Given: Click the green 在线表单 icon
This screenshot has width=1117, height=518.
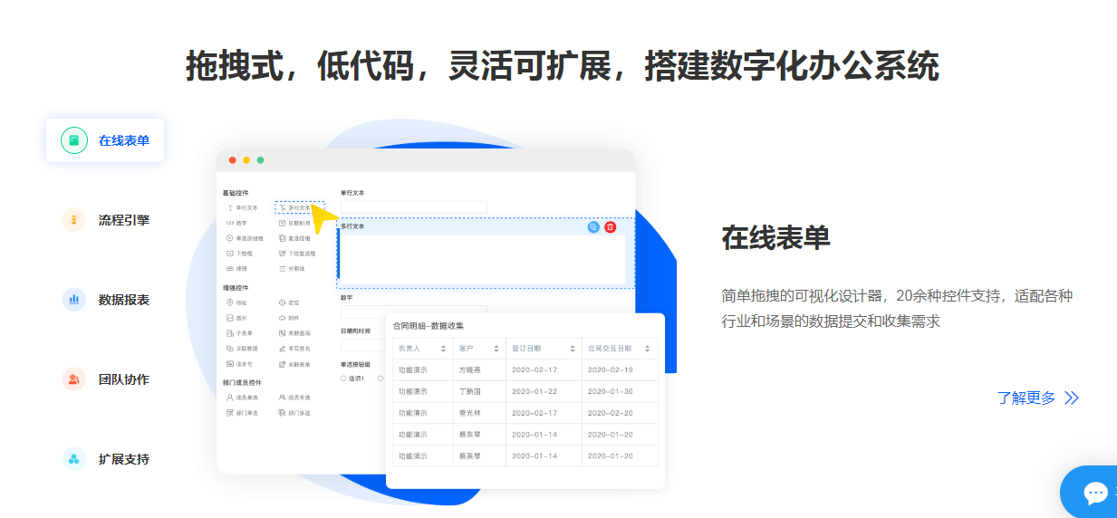Looking at the screenshot, I should tap(74, 140).
